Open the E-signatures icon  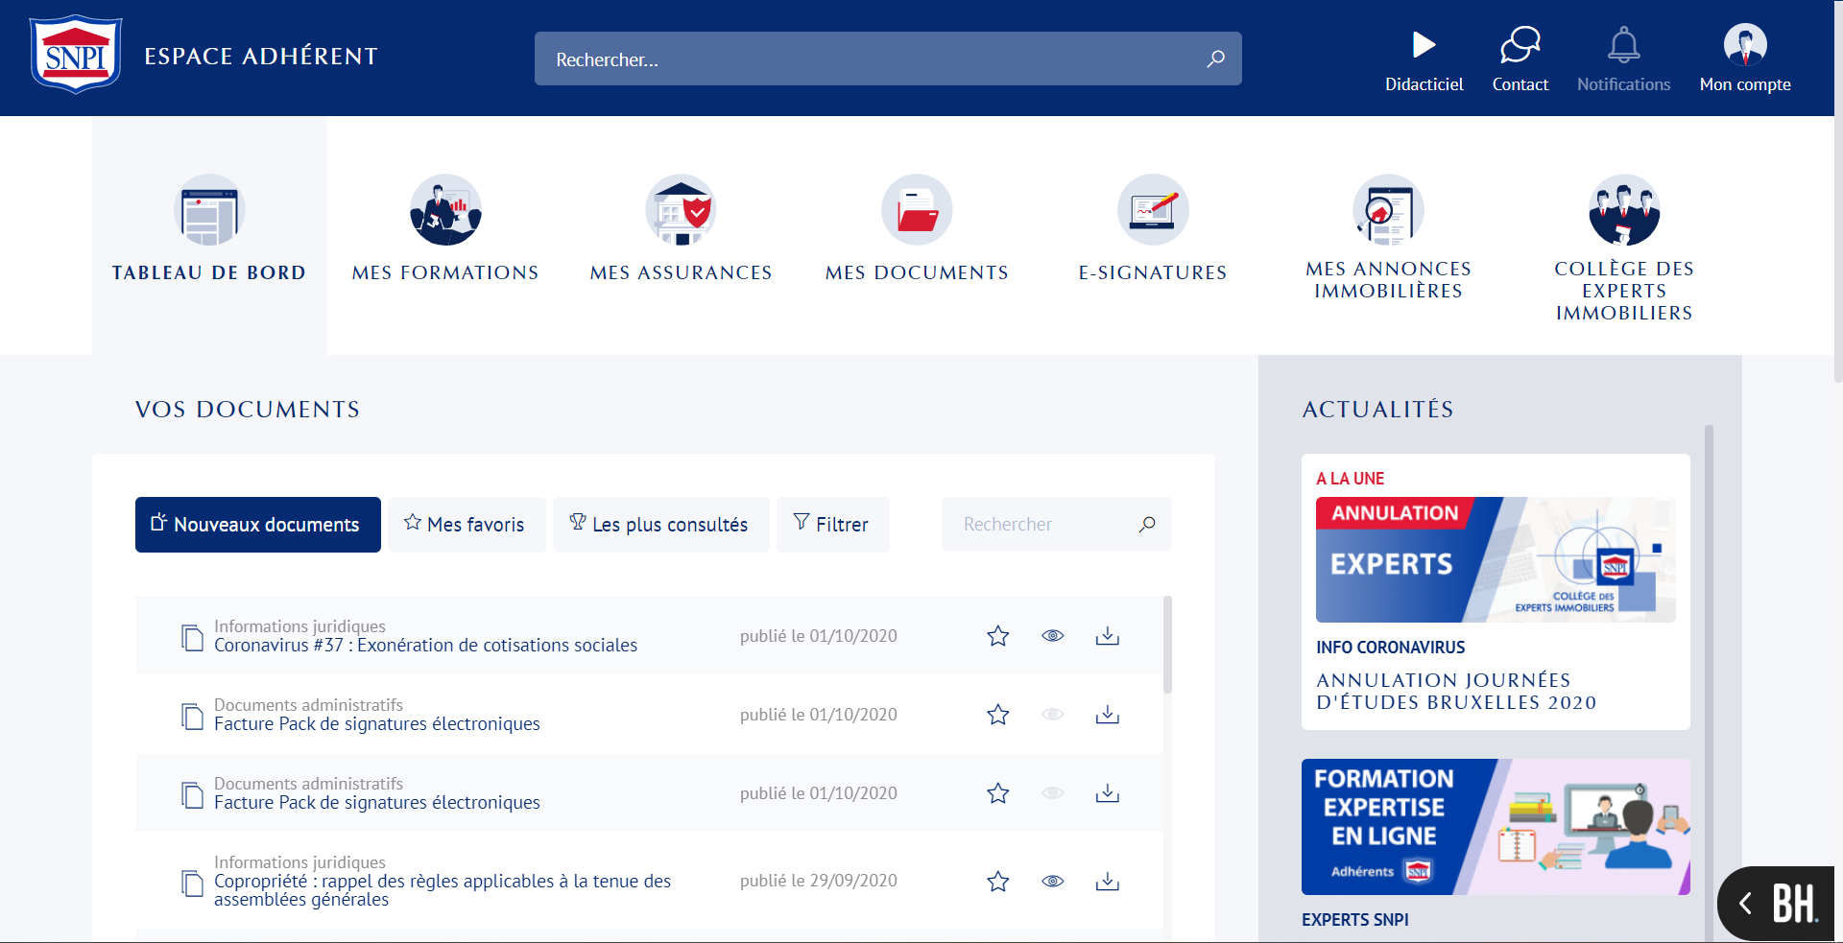click(x=1153, y=210)
